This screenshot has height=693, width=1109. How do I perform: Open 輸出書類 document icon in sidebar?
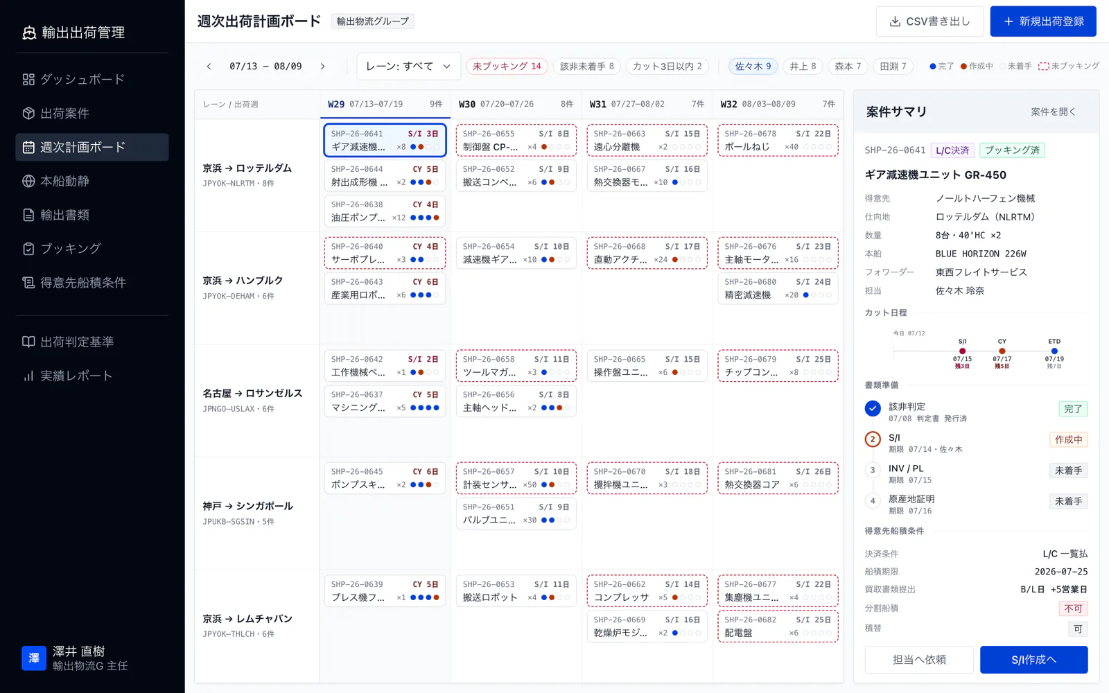28,215
